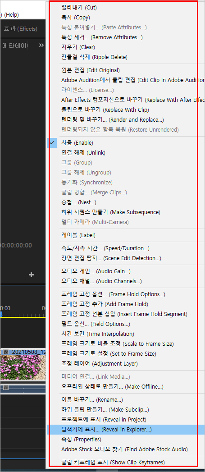Select highlighted Reveal in Explorer

tap(126, 430)
